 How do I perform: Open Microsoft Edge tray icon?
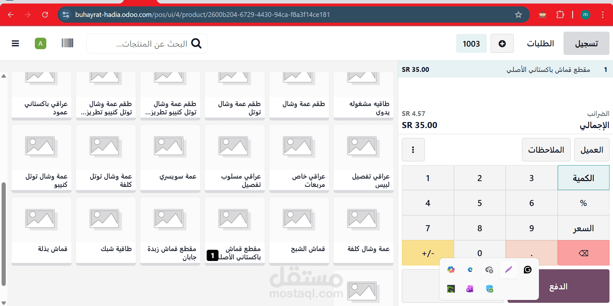[x=470, y=270]
